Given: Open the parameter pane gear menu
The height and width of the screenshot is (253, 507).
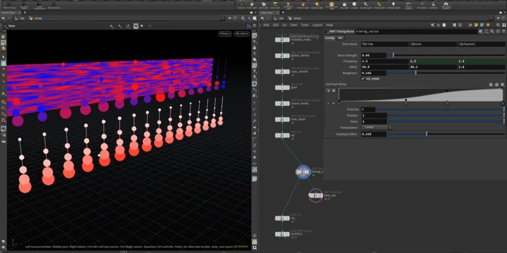Looking at the screenshot, I should tap(480, 32).
